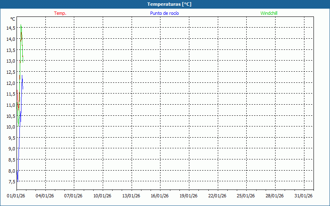This screenshot has width=330, height=206.
Task: Click the °C unit label above y-axis
Action: 13,19
